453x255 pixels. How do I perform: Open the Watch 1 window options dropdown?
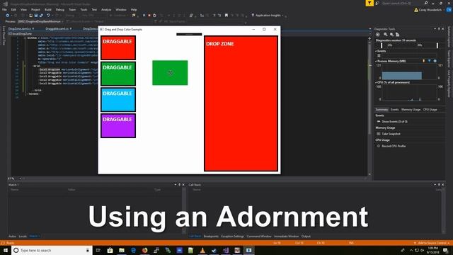pyautogui.click(x=176, y=185)
